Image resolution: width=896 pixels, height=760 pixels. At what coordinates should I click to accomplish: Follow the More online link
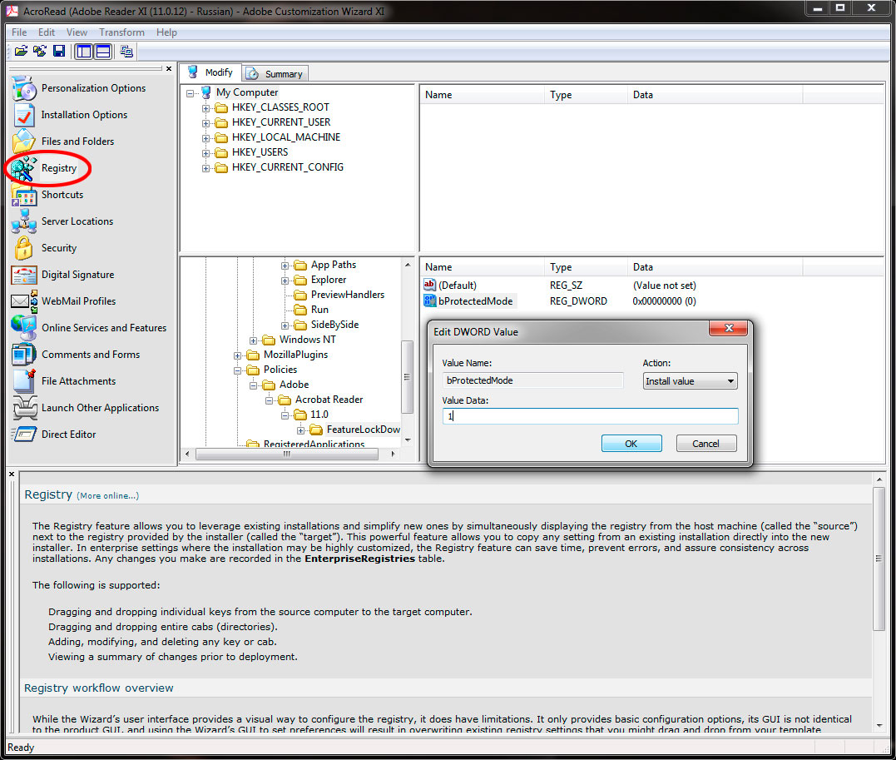[x=107, y=496]
